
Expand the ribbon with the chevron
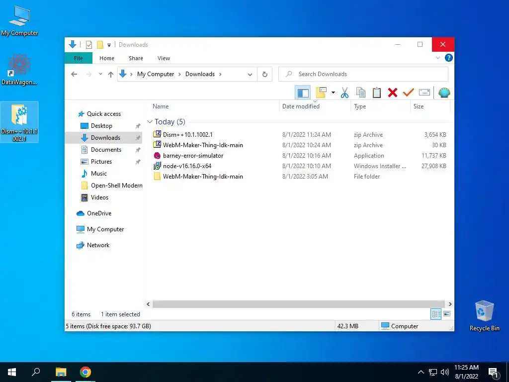click(x=437, y=58)
